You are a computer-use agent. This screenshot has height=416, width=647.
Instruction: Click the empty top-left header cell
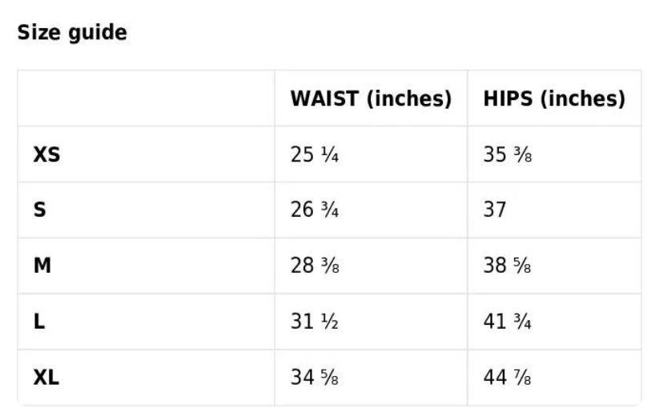[146, 98]
